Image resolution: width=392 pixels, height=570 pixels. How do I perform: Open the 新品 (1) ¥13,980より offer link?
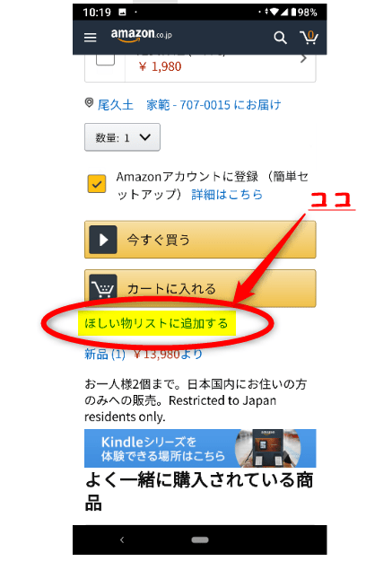[144, 354]
